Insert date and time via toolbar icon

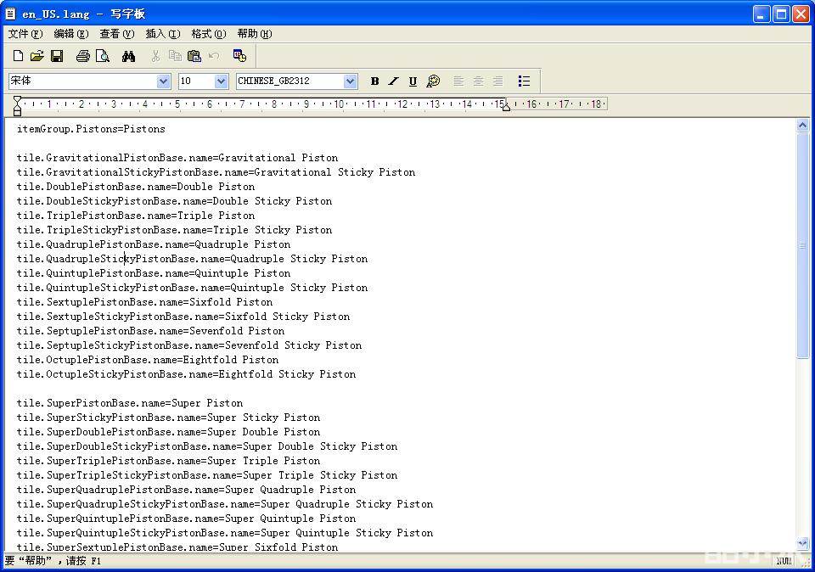click(239, 56)
